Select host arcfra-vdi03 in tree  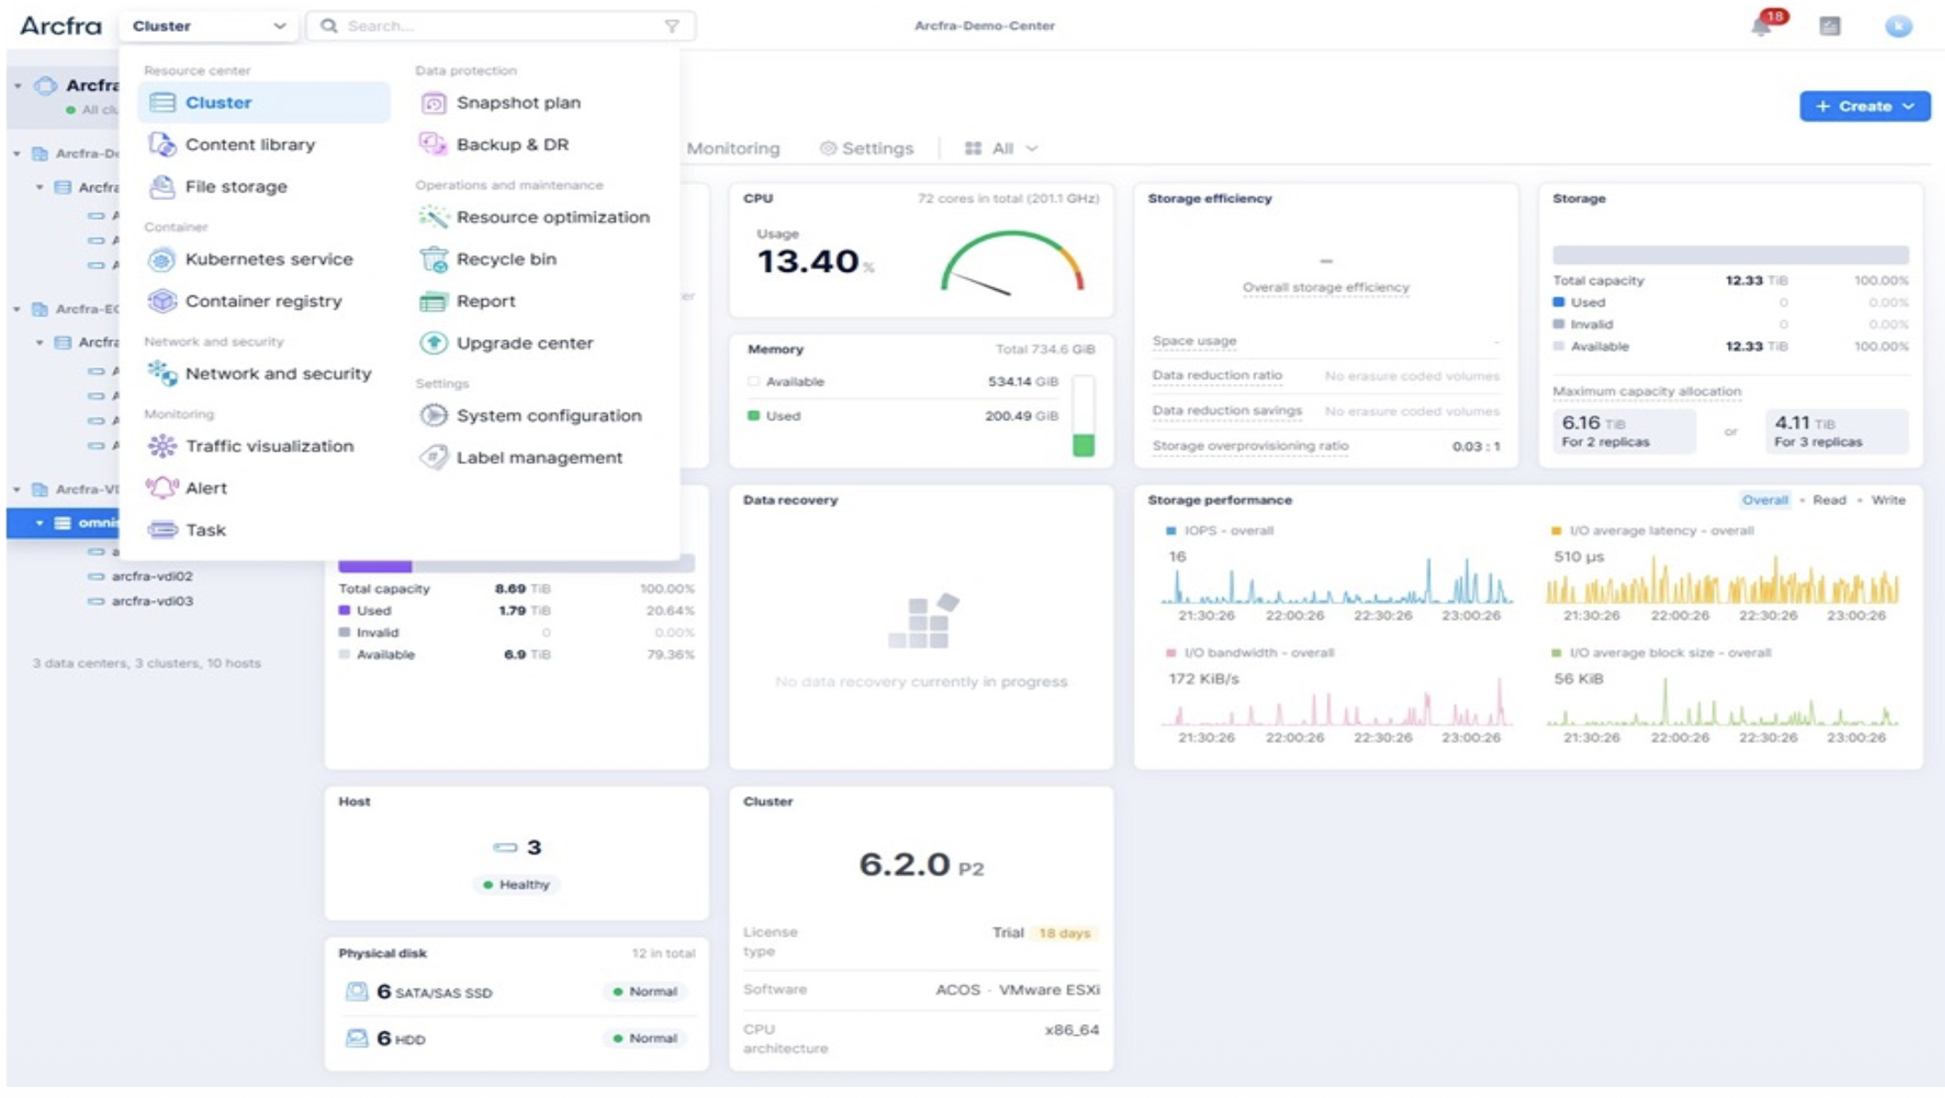[x=151, y=601]
